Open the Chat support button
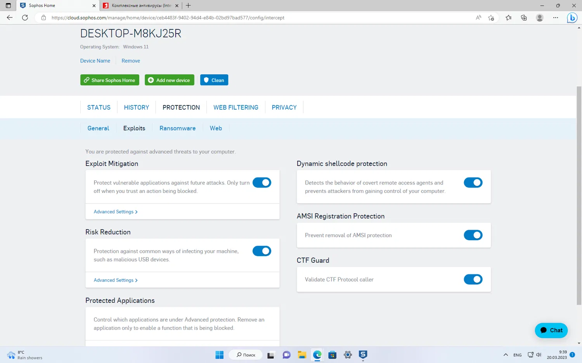The width and height of the screenshot is (582, 363). [551, 330]
